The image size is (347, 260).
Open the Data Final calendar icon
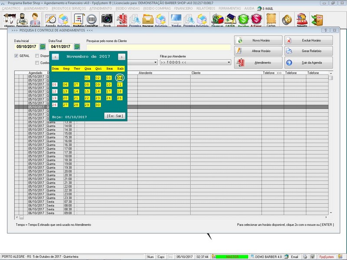coord(77,47)
